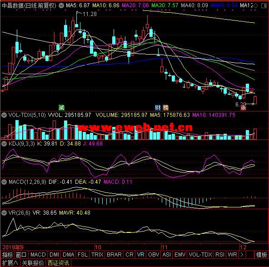This screenshot has width=269, height=267.
Task: Expand the KDJ indicator dropdown
Action: (x=4, y=144)
